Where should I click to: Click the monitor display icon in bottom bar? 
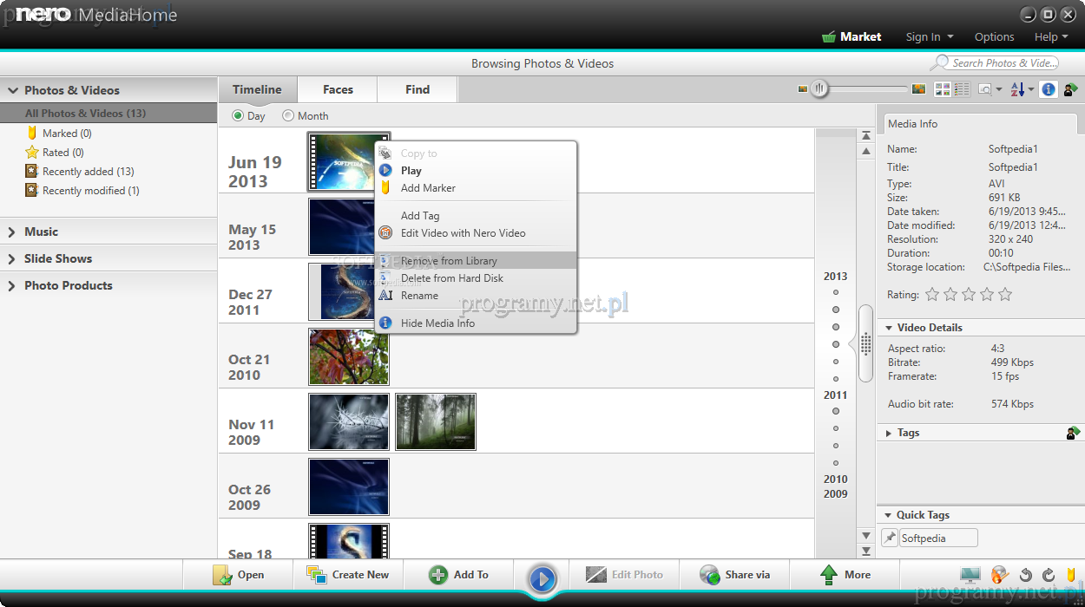970,575
